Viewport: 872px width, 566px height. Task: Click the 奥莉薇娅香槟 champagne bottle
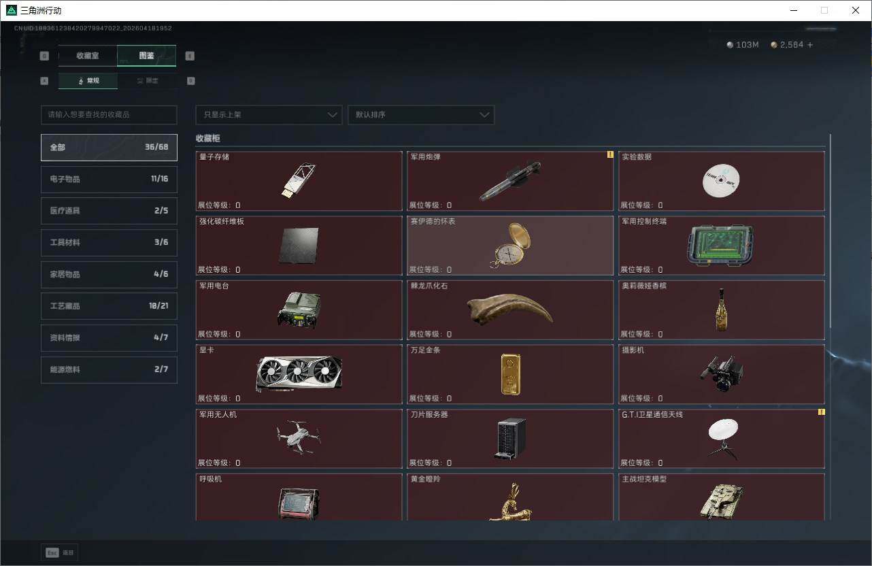tap(722, 310)
